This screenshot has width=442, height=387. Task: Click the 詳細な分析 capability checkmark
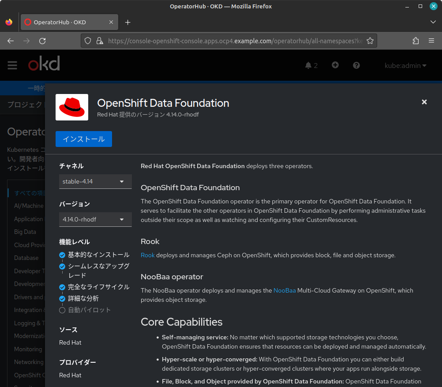pos(62,298)
